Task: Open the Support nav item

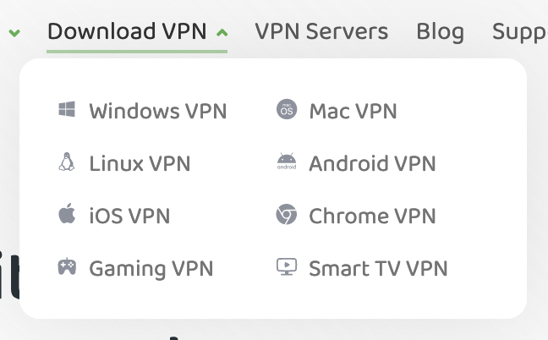Action: 520,32
